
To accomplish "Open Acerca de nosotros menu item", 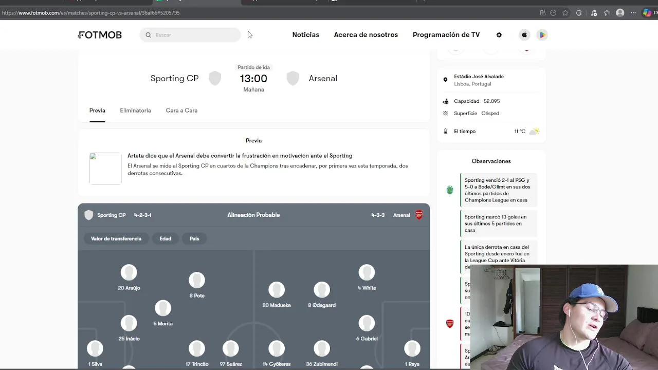I will pos(366,35).
